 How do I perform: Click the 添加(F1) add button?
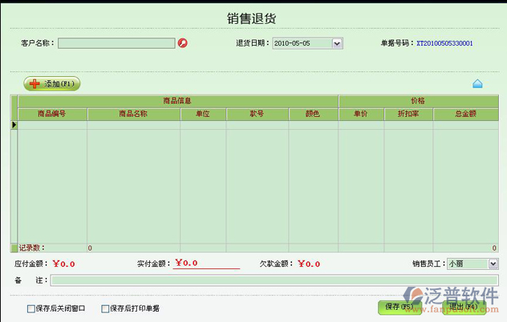(x=52, y=83)
